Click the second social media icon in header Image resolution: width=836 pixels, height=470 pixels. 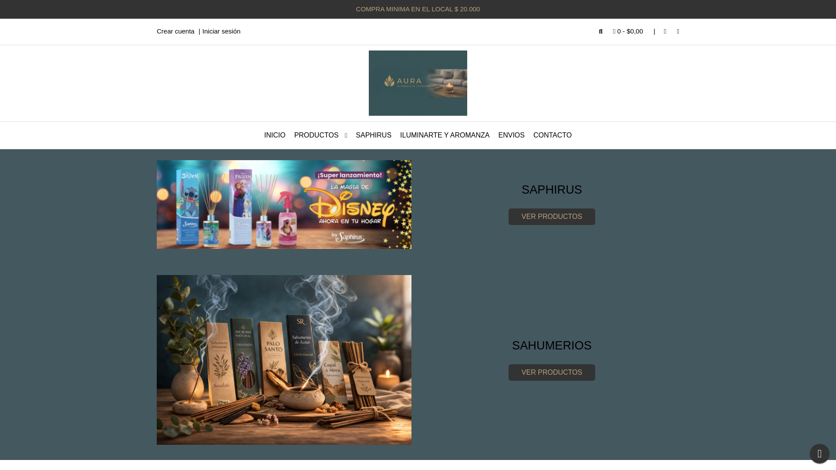click(x=678, y=31)
